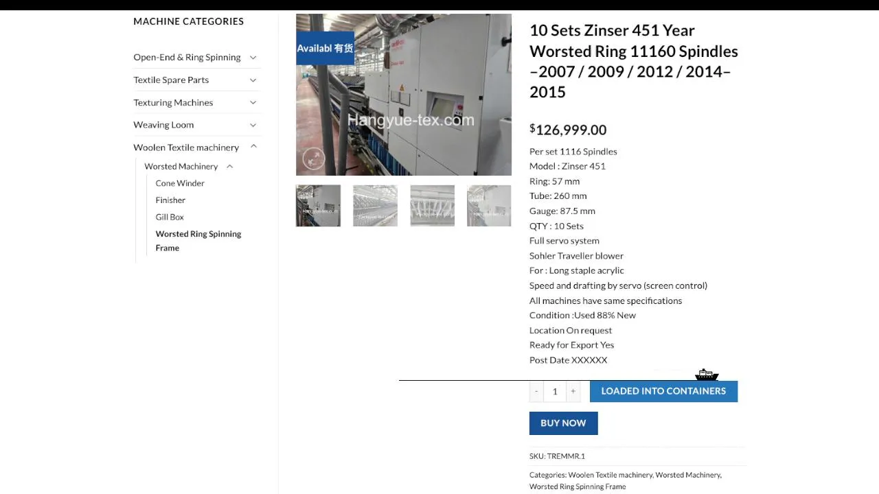Select the first product thumbnail
Viewport: 879px width, 494px height.
tap(318, 206)
